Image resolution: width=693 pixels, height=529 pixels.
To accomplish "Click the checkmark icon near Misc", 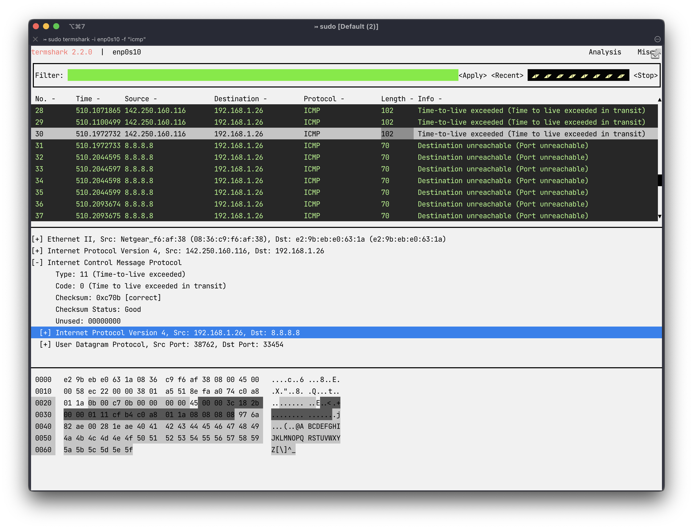I will (656, 54).
